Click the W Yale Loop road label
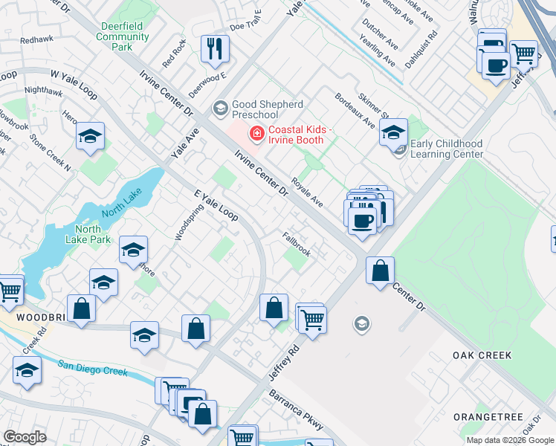 pyautogui.click(x=74, y=85)
